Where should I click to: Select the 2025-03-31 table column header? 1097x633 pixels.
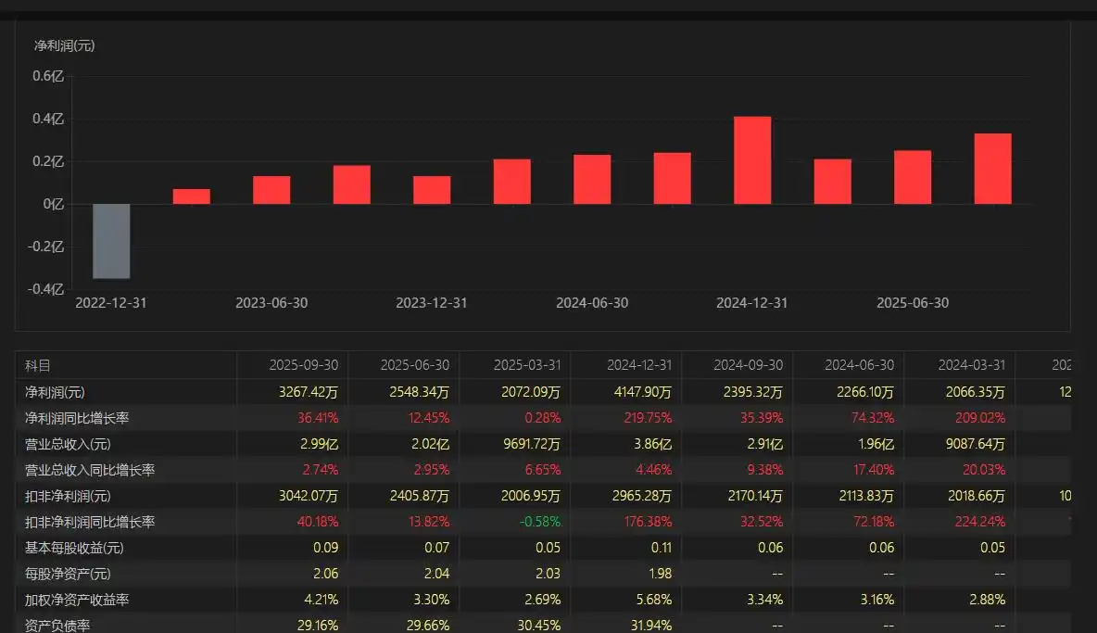coord(526,365)
